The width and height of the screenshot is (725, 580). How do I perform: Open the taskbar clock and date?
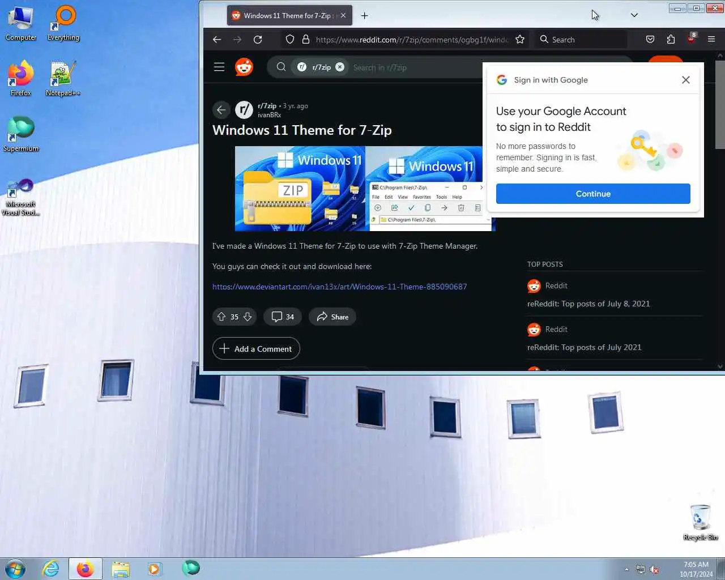(696, 569)
